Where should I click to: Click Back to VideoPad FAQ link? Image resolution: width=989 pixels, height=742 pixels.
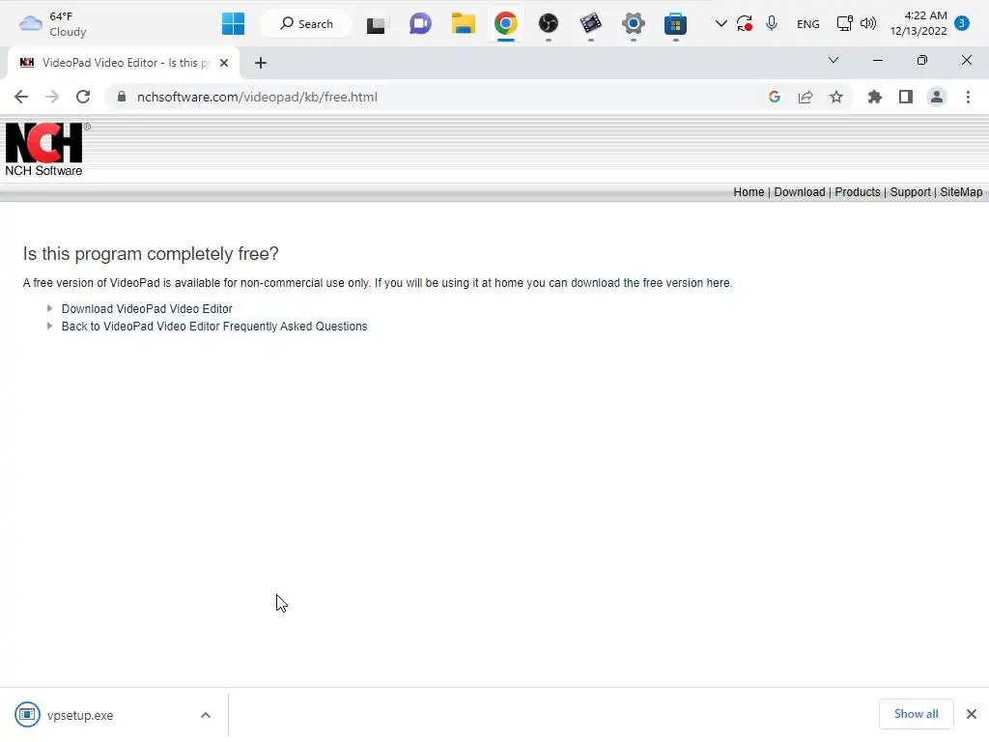214,327
